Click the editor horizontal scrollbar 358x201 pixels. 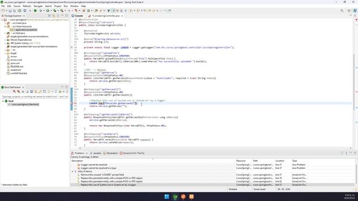click(x=215, y=148)
